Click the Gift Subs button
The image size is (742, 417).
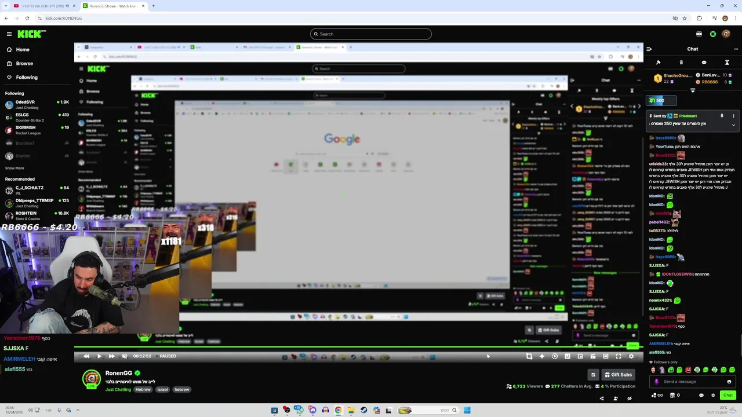click(x=618, y=375)
